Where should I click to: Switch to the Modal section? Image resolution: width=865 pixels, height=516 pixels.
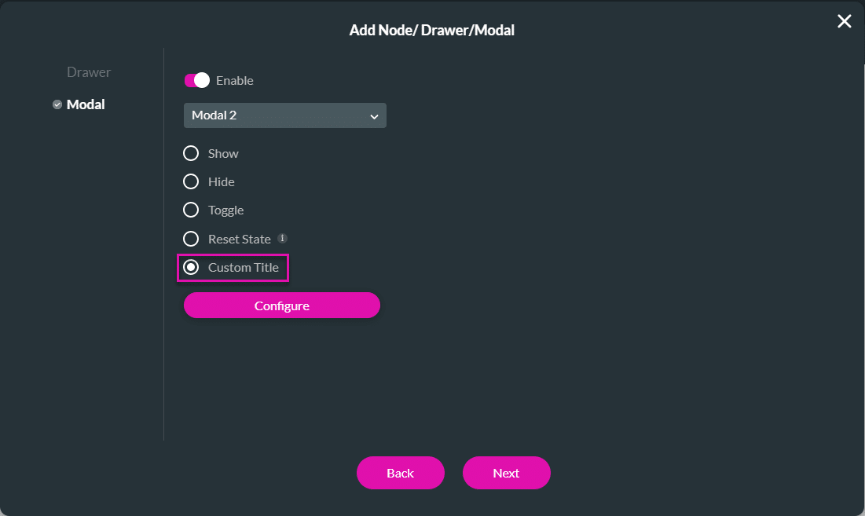coord(85,104)
